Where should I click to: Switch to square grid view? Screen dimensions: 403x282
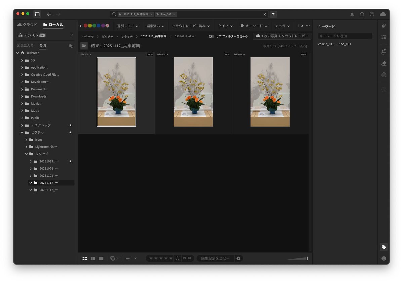(x=85, y=258)
